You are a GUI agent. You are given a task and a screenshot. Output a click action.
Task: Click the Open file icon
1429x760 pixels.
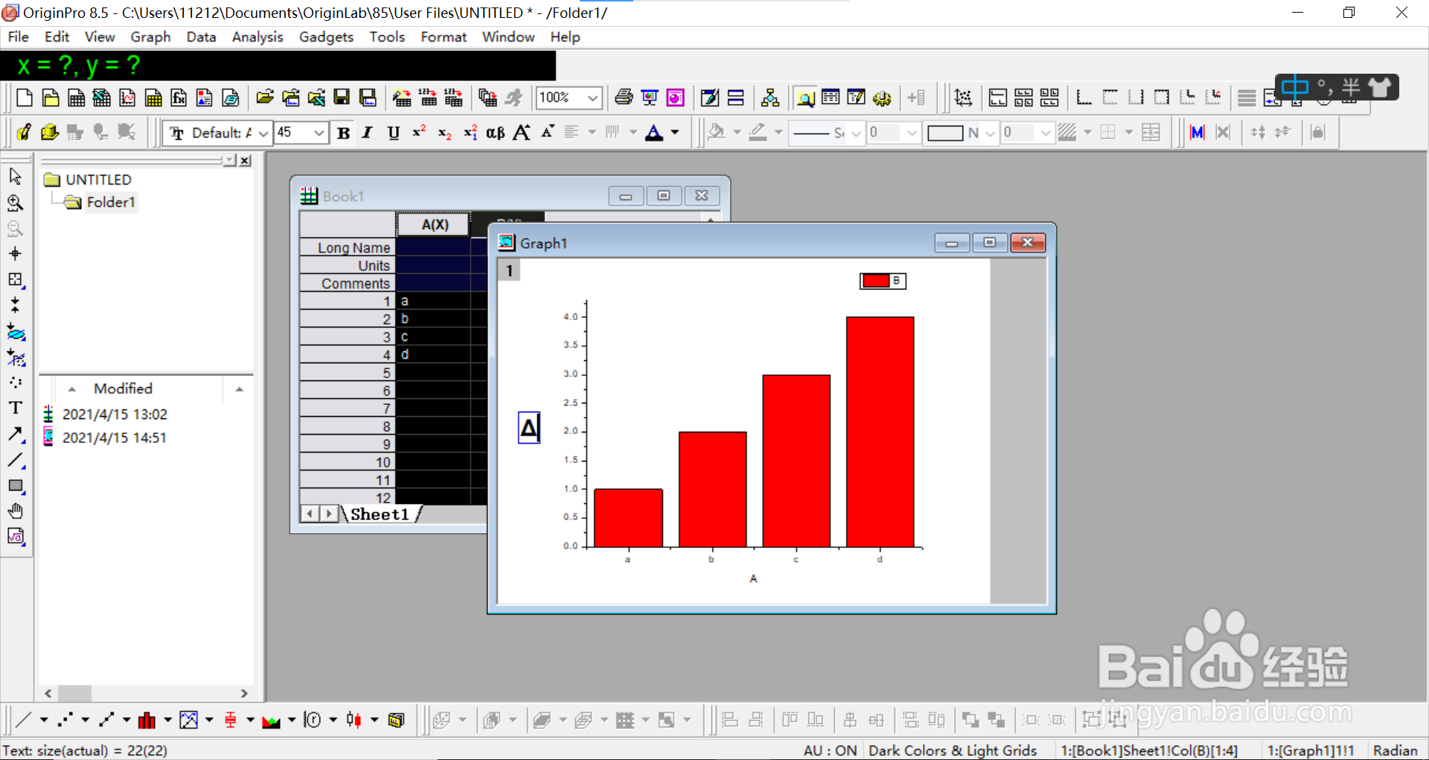tap(264, 98)
